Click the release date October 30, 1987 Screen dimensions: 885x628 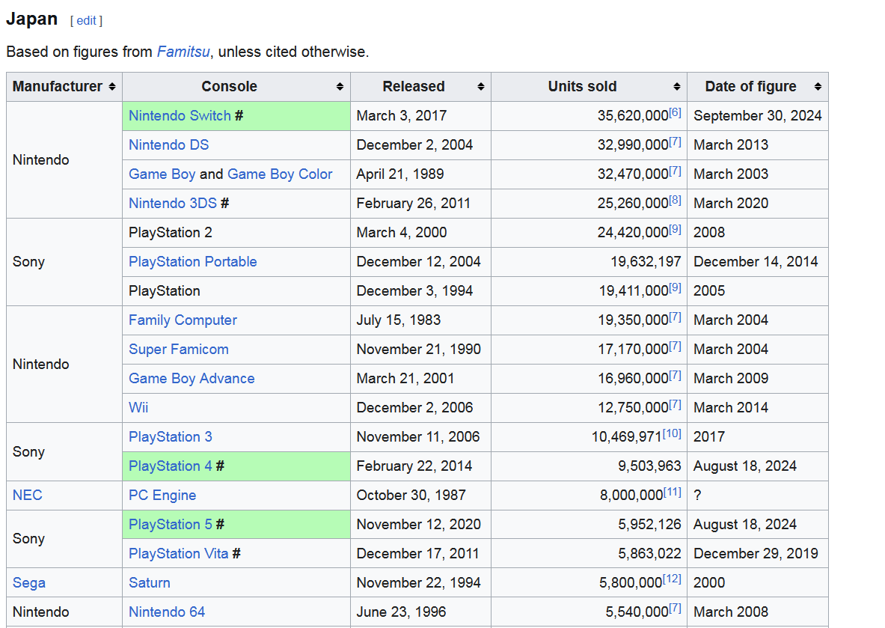tap(411, 496)
